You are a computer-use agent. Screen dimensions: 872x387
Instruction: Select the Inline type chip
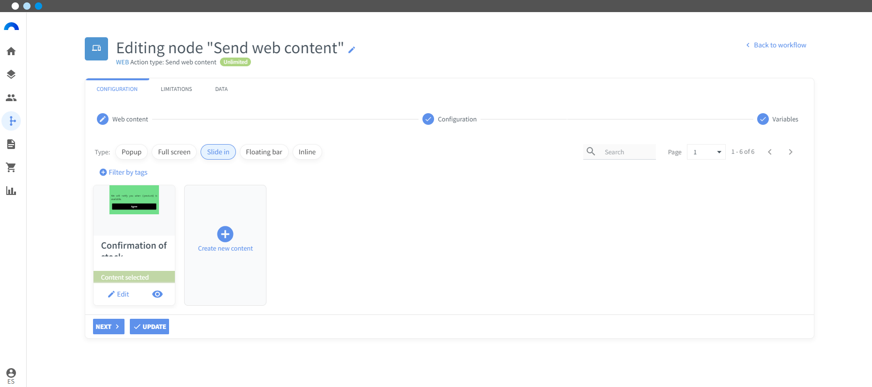[x=307, y=152]
